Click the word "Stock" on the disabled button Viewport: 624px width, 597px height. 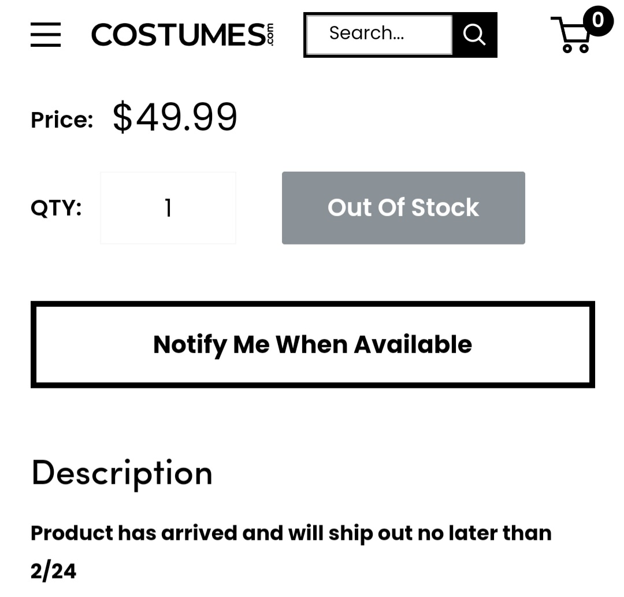point(445,207)
